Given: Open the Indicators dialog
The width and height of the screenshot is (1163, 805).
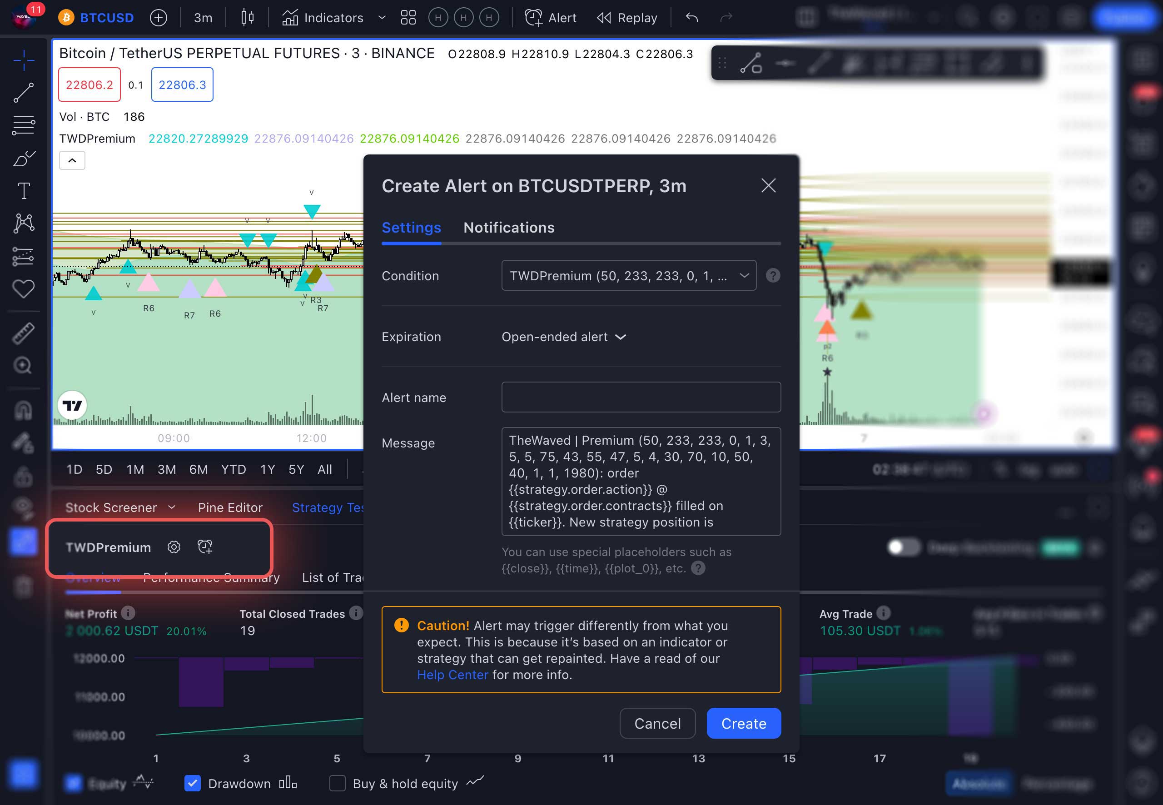Looking at the screenshot, I should (x=323, y=18).
